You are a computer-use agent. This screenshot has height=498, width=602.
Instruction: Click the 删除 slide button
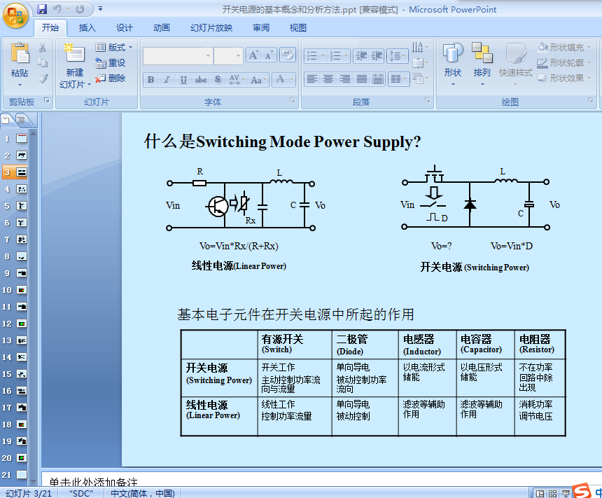pyautogui.click(x=110, y=78)
